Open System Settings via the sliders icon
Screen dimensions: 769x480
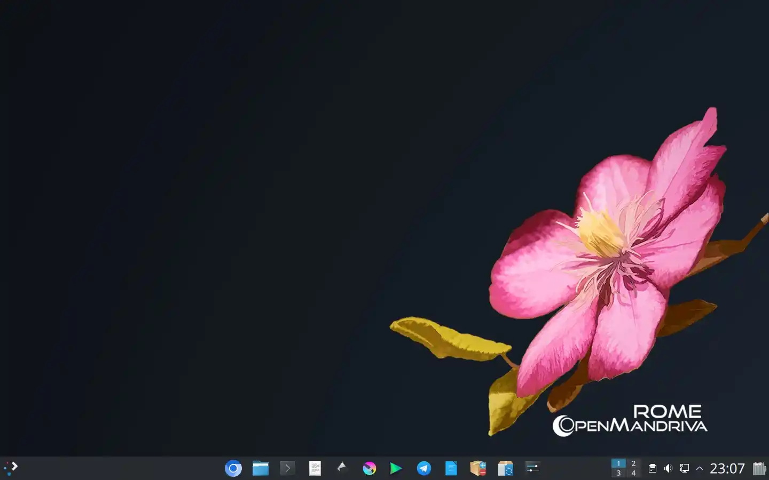pyautogui.click(x=532, y=468)
